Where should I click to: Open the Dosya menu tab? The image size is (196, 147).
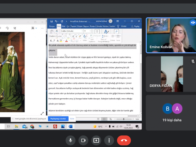coord(52,26)
